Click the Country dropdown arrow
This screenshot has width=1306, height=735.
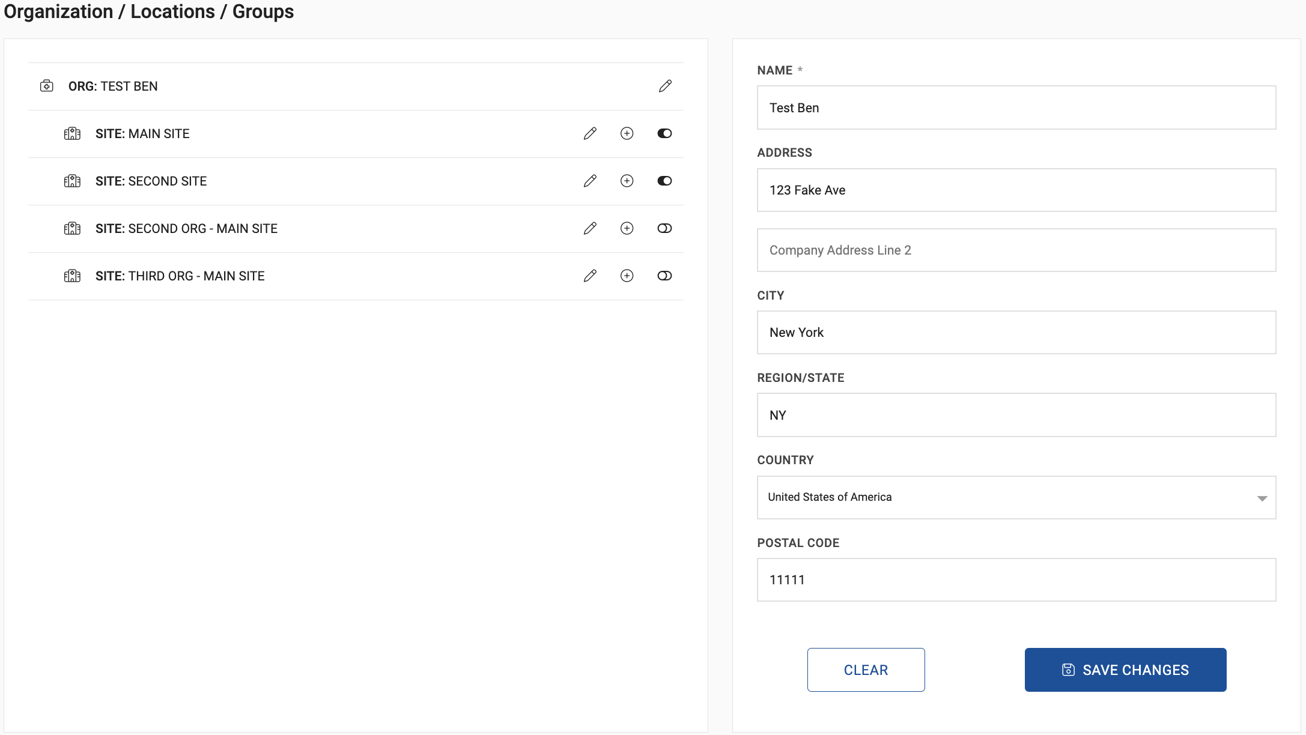(1262, 498)
